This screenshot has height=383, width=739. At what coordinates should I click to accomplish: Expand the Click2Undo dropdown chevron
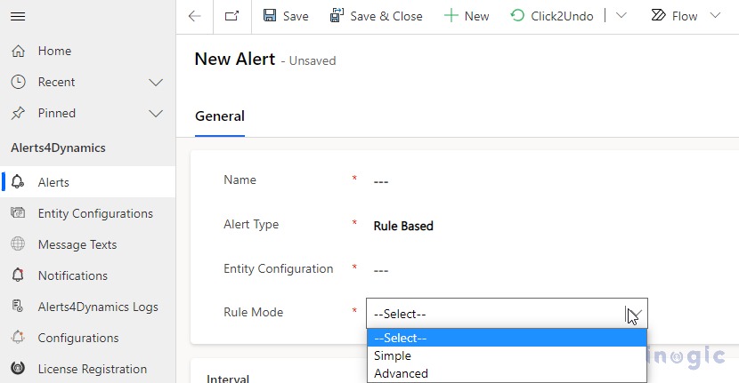pyautogui.click(x=621, y=16)
